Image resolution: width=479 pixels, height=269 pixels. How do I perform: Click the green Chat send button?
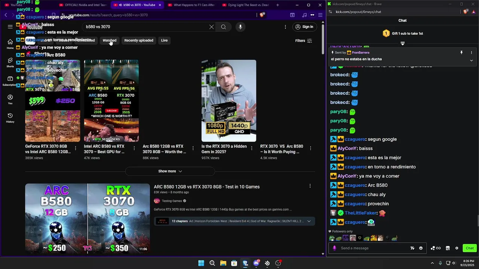click(470, 248)
